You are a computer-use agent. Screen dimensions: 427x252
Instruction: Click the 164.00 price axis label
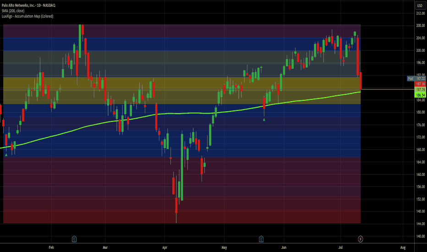coord(421,162)
